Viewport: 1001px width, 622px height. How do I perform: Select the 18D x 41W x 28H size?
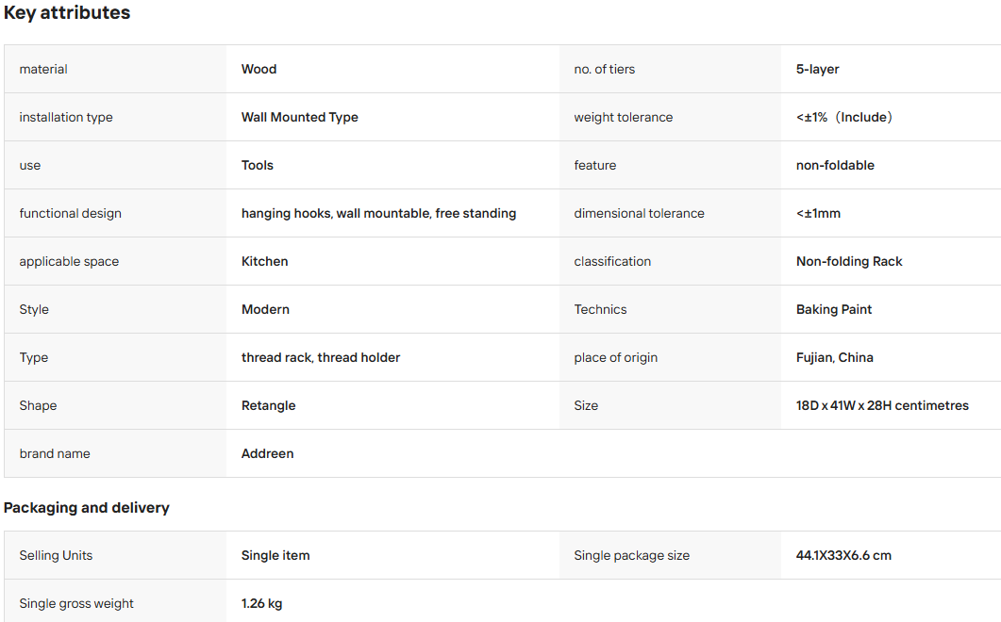tap(882, 406)
